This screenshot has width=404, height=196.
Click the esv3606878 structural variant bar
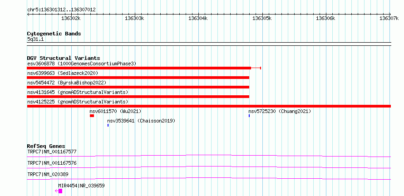click(139, 68)
